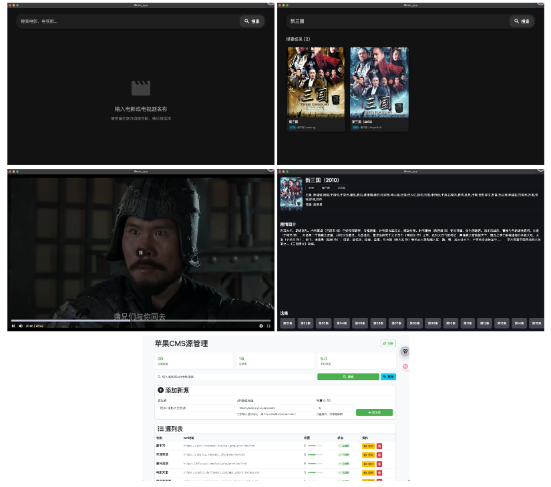Pause the video from the bottom control bar
Image resolution: width=551 pixels, height=487 pixels.
13,326
